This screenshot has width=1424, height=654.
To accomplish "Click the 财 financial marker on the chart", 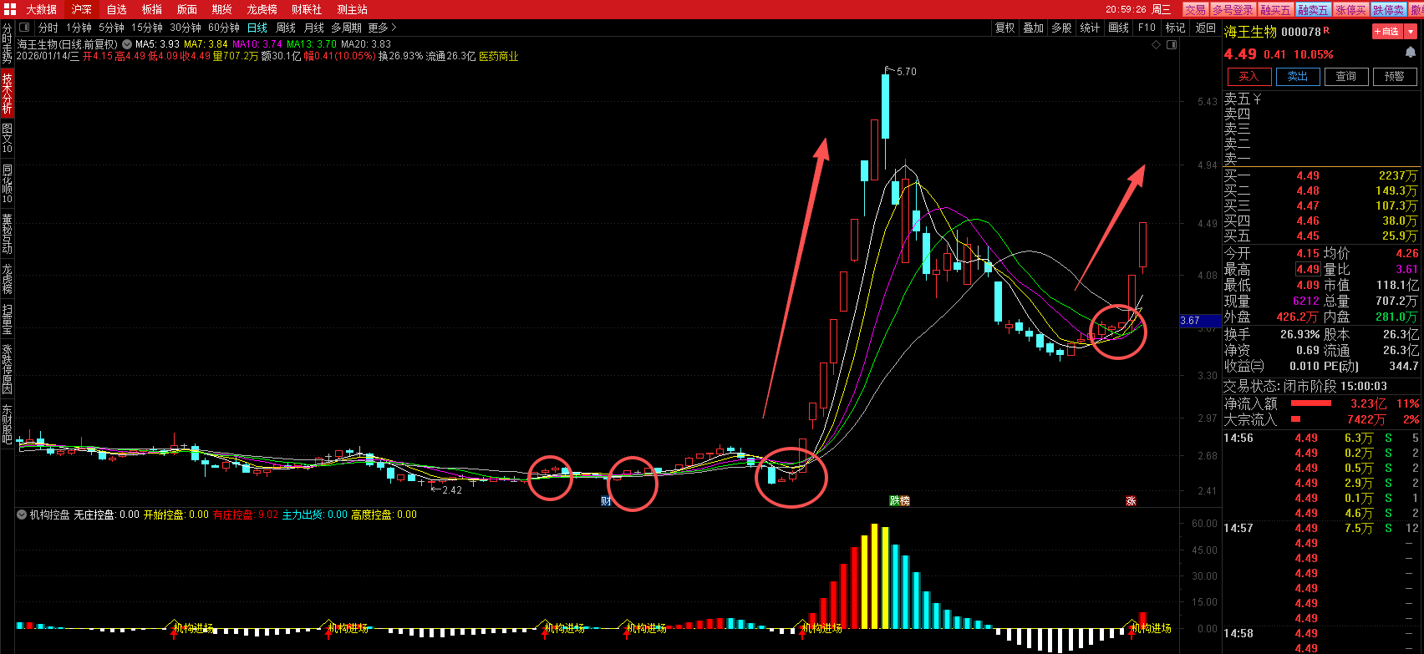I will (607, 501).
